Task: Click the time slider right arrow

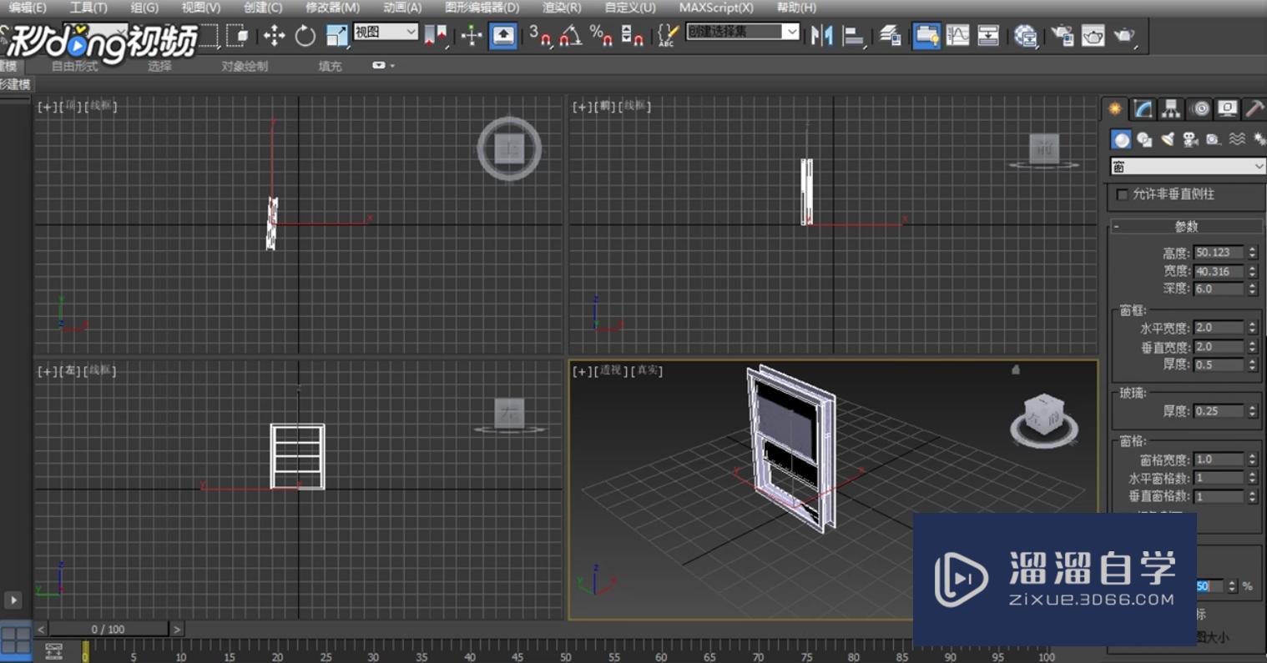Action: click(x=177, y=629)
